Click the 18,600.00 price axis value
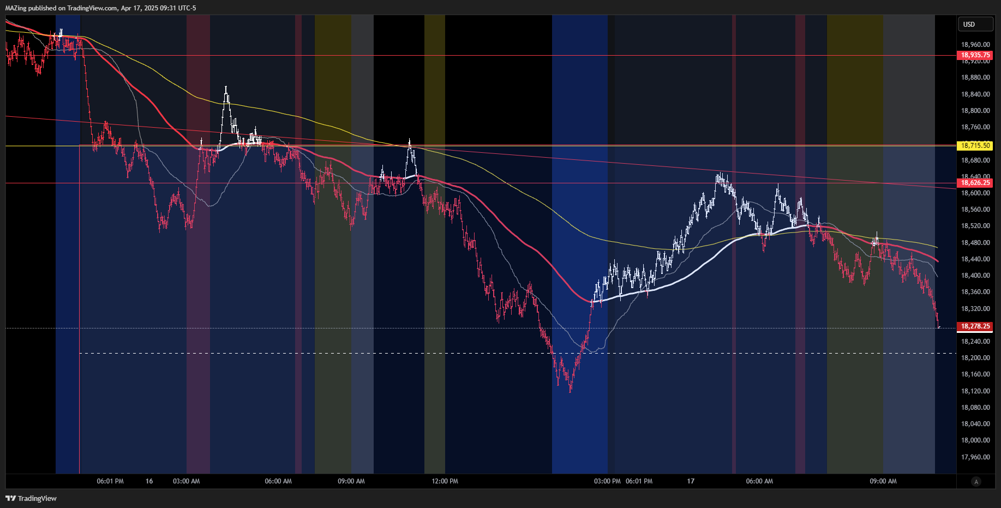This screenshot has width=1001, height=508. tap(975, 193)
